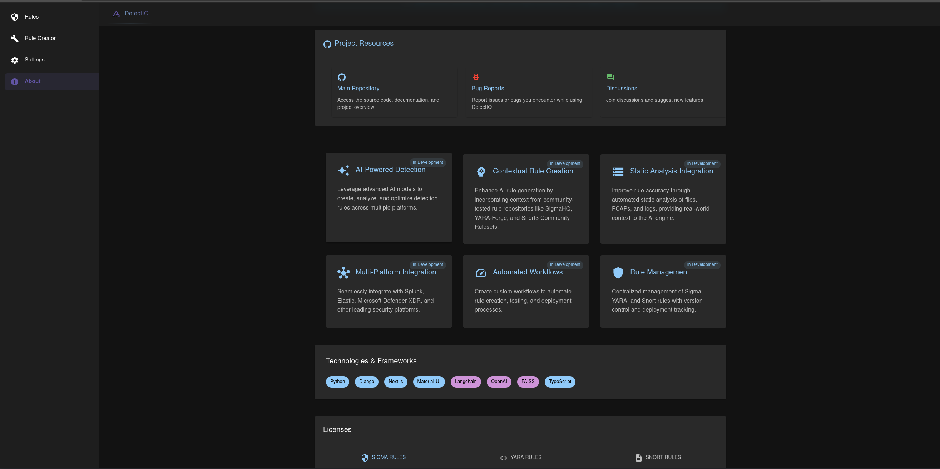Open the SNORT RULES license tab
Screen dimensions: 940x469
[658, 457]
